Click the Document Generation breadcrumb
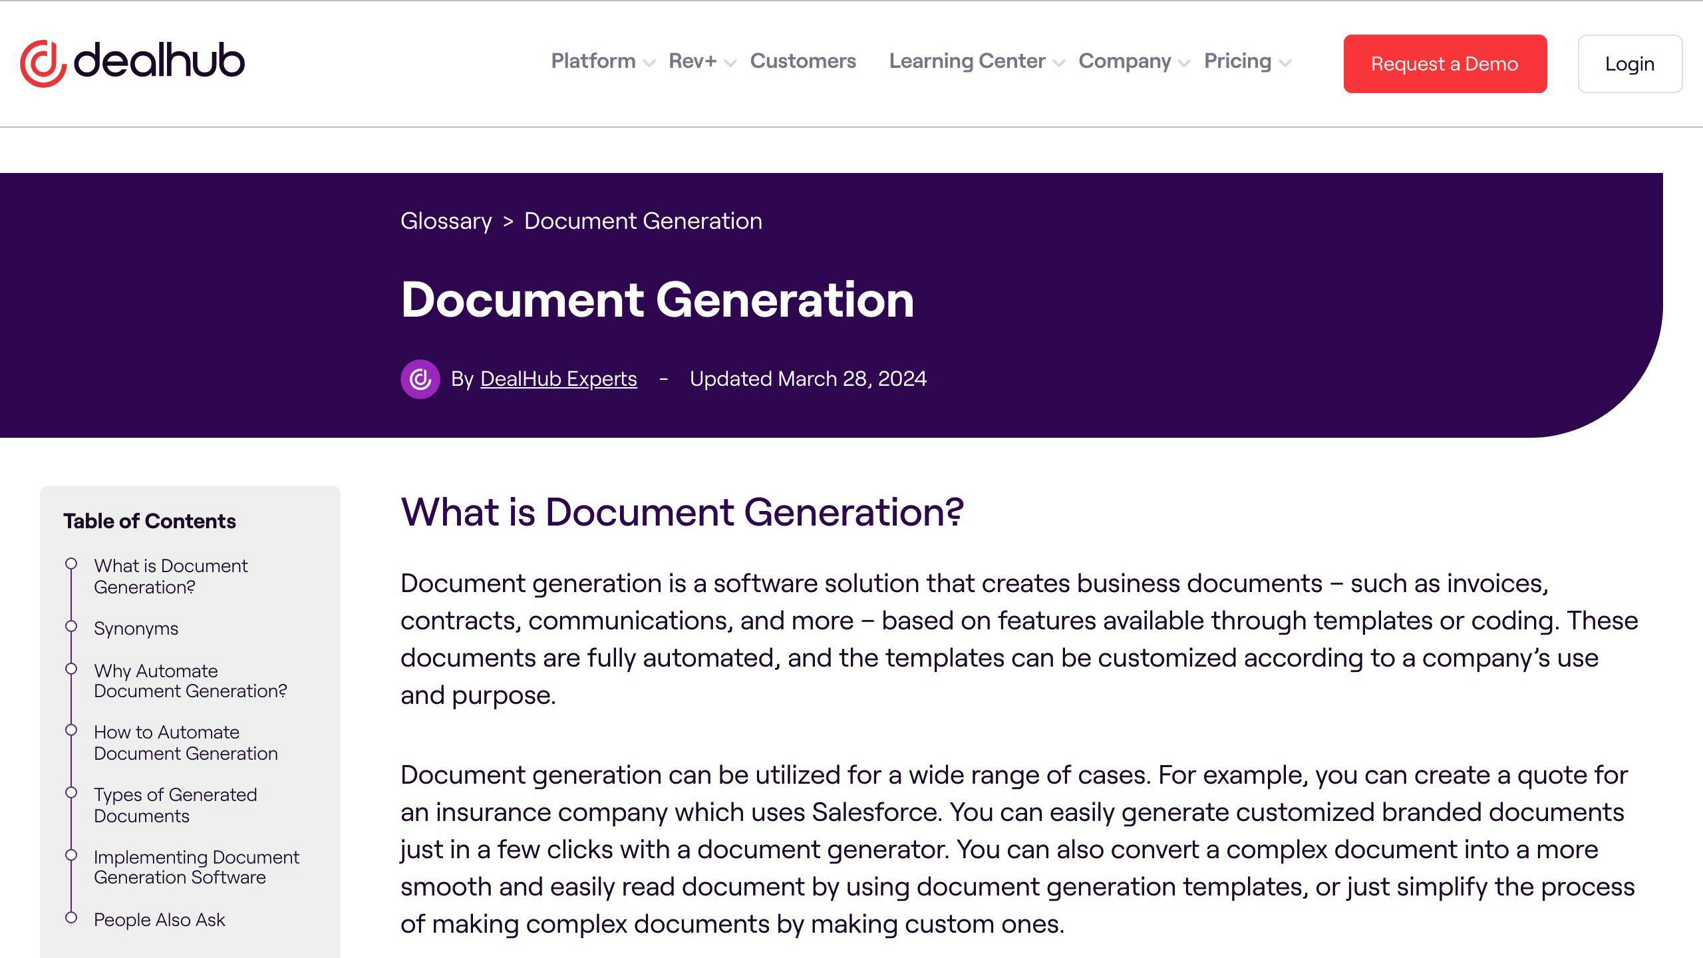The width and height of the screenshot is (1703, 958). tap(643, 220)
